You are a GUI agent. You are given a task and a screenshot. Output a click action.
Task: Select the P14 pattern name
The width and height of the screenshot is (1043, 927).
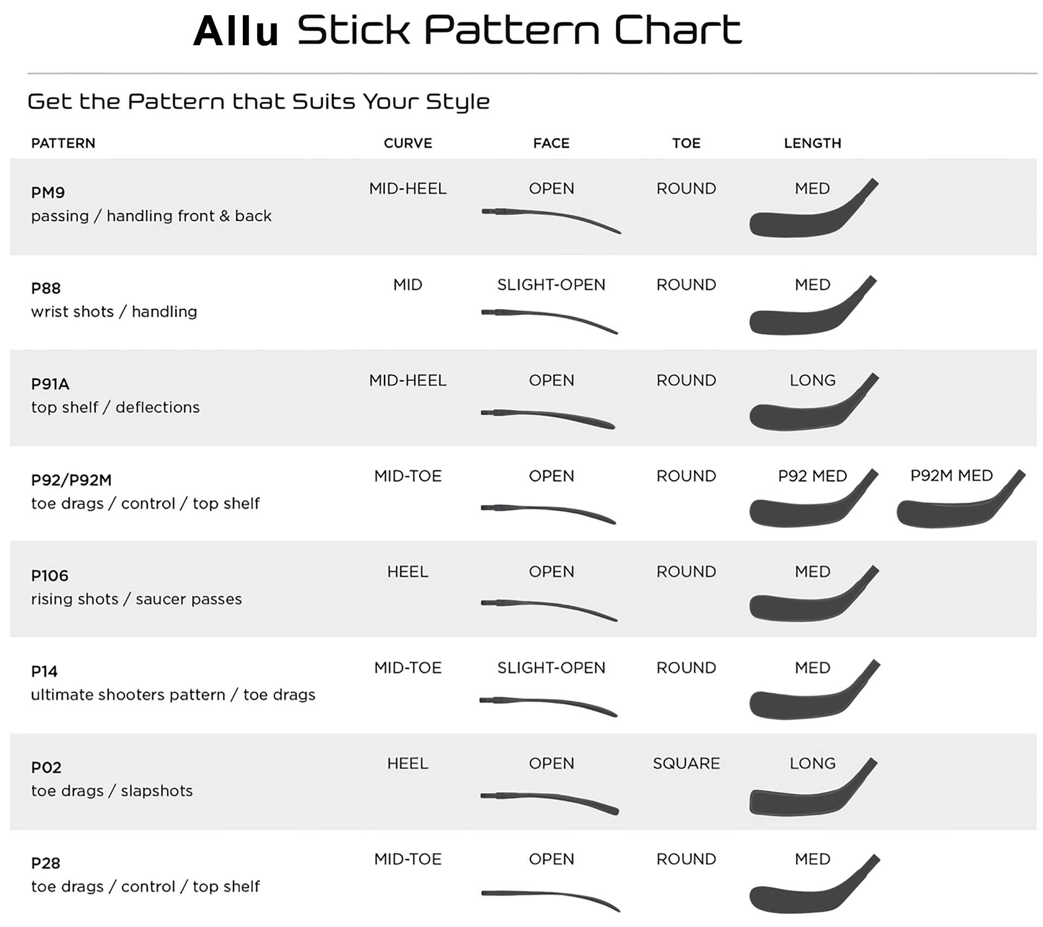(44, 671)
